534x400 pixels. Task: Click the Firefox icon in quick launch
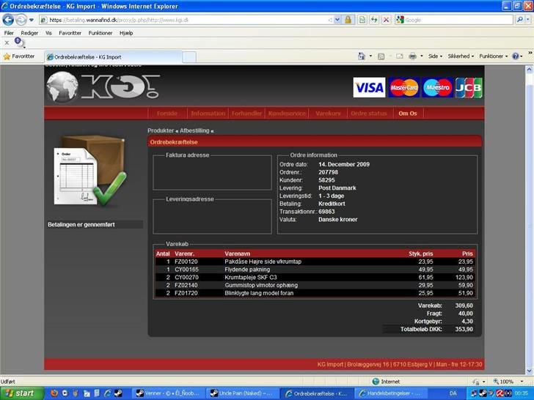pyautogui.click(x=54, y=393)
